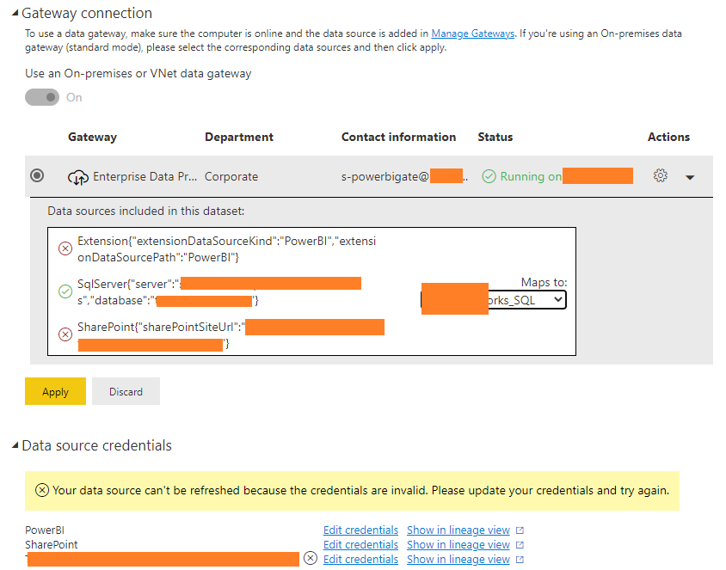
Task: Edit credentials for SharePoint
Action: [x=360, y=545]
